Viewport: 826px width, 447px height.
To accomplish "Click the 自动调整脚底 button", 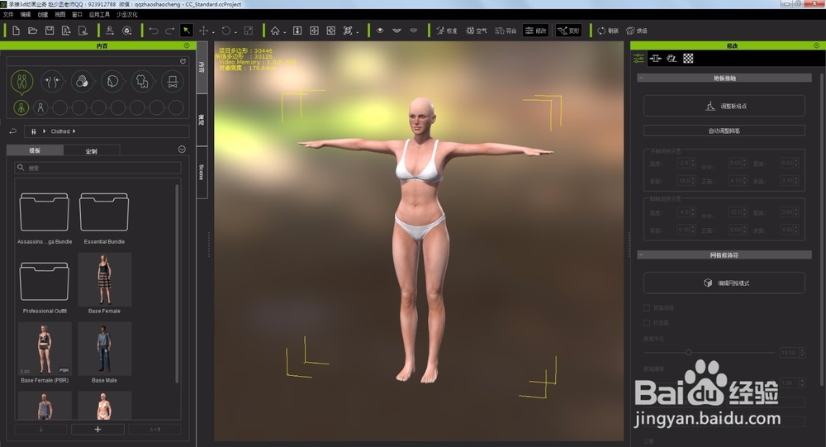I will [724, 131].
